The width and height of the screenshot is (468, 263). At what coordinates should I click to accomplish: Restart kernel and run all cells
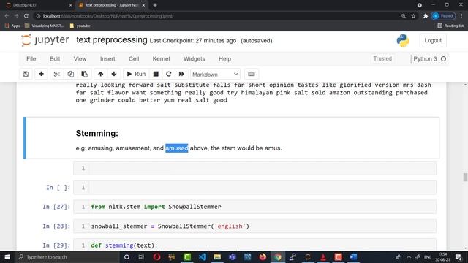pos(181,74)
